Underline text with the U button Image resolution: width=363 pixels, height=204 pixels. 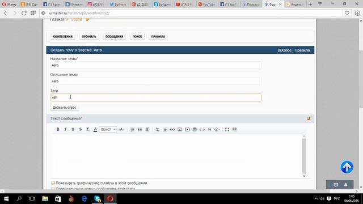pyautogui.click(x=73, y=129)
